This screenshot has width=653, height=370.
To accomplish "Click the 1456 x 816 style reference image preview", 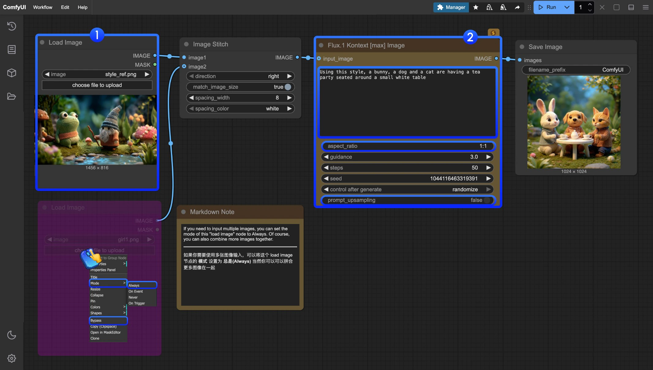I will (x=97, y=130).
